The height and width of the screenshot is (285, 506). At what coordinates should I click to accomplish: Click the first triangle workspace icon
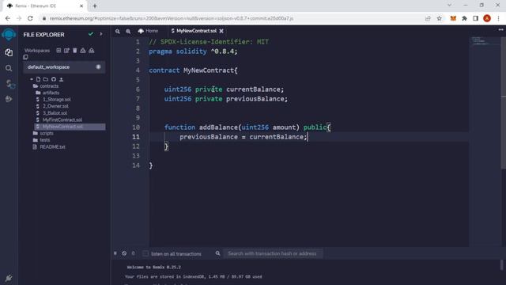point(83,51)
